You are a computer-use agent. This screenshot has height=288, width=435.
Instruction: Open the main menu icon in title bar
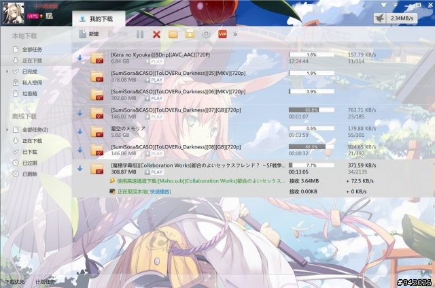(x=395, y=5)
